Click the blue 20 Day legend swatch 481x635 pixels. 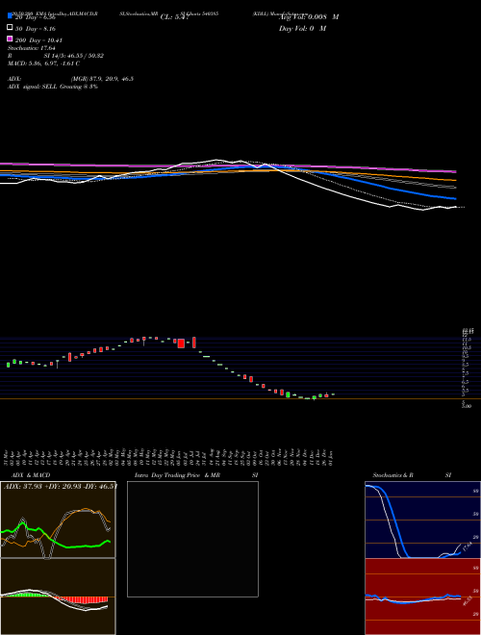pyautogui.click(x=11, y=15)
